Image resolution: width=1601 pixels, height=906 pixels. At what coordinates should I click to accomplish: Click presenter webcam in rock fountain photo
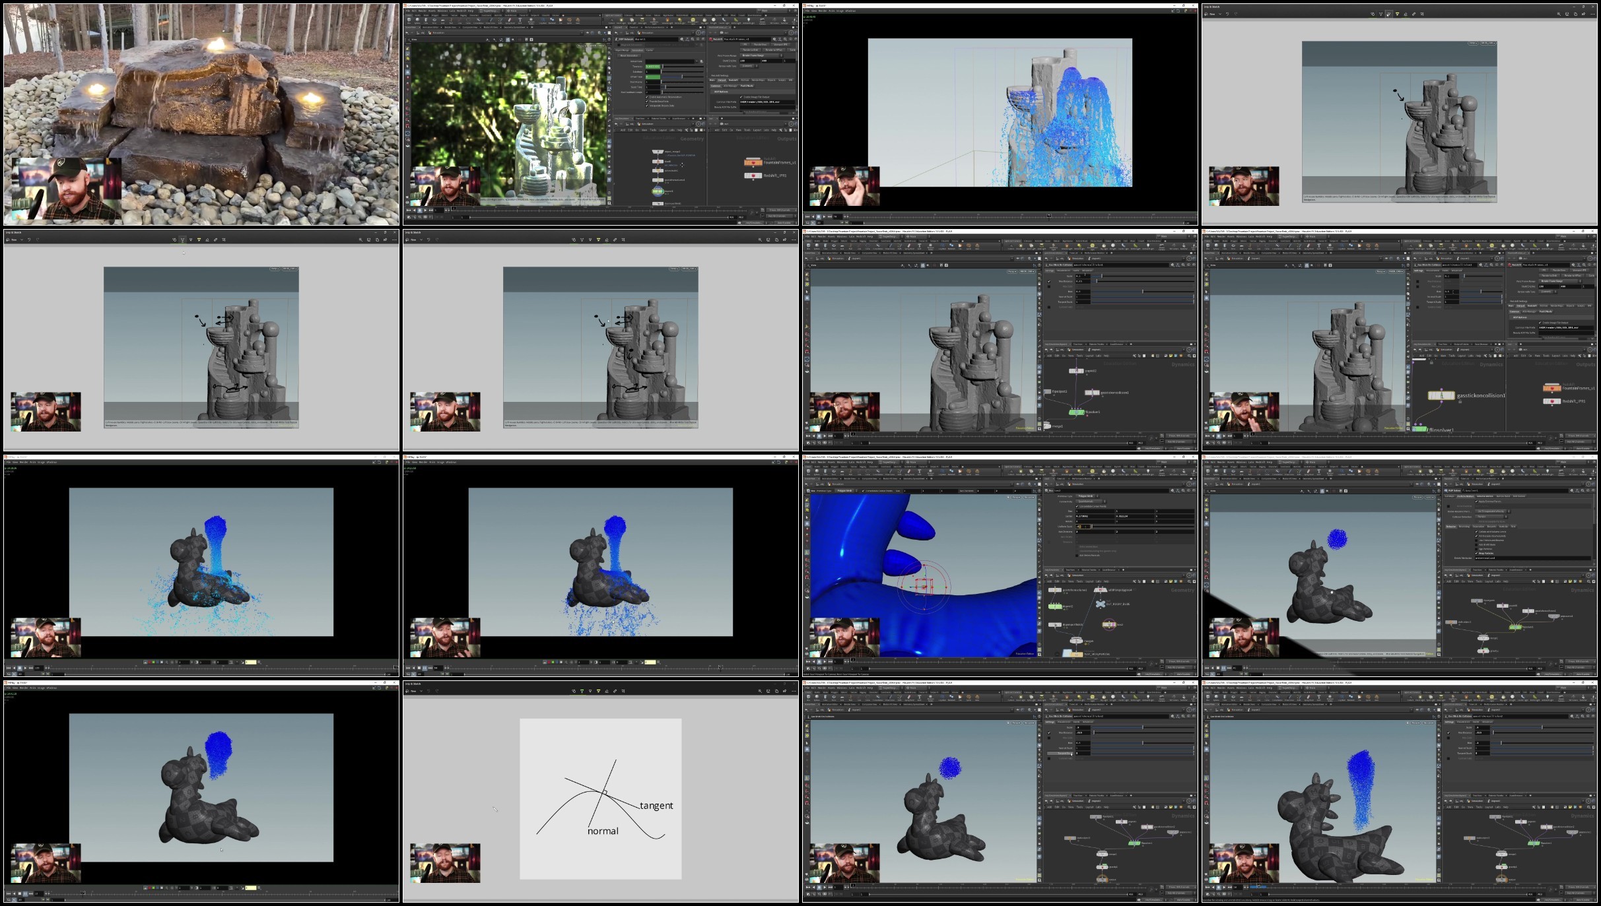[x=66, y=189]
